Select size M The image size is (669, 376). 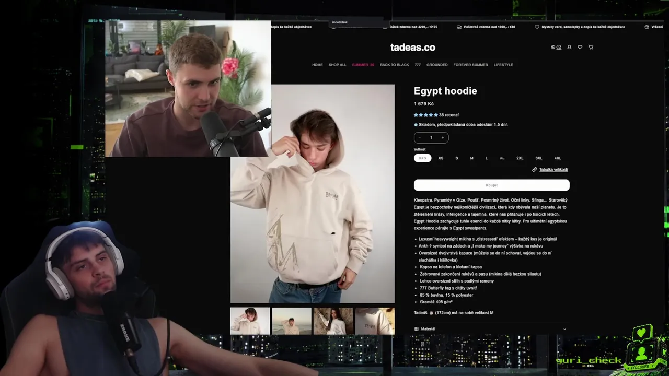(471, 158)
